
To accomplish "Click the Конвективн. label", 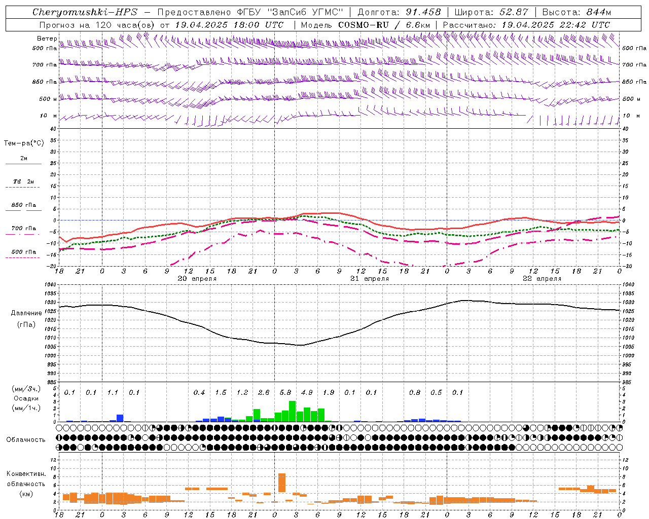I will coord(26,474).
